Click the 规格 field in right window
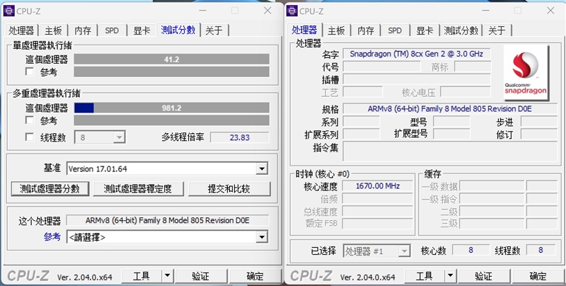The image size is (566, 286). click(450, 109)
